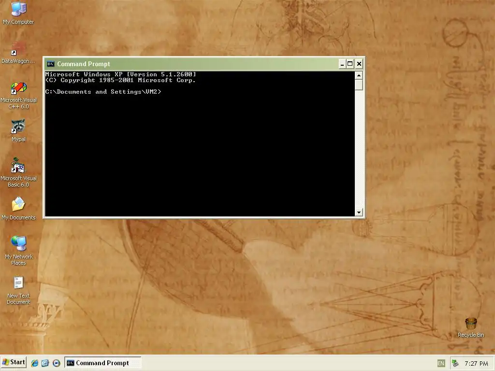
Task: Click the C:\Documents and Settings\VM2> prompt line
Action: pyautogui.click(x=103, y=92)
